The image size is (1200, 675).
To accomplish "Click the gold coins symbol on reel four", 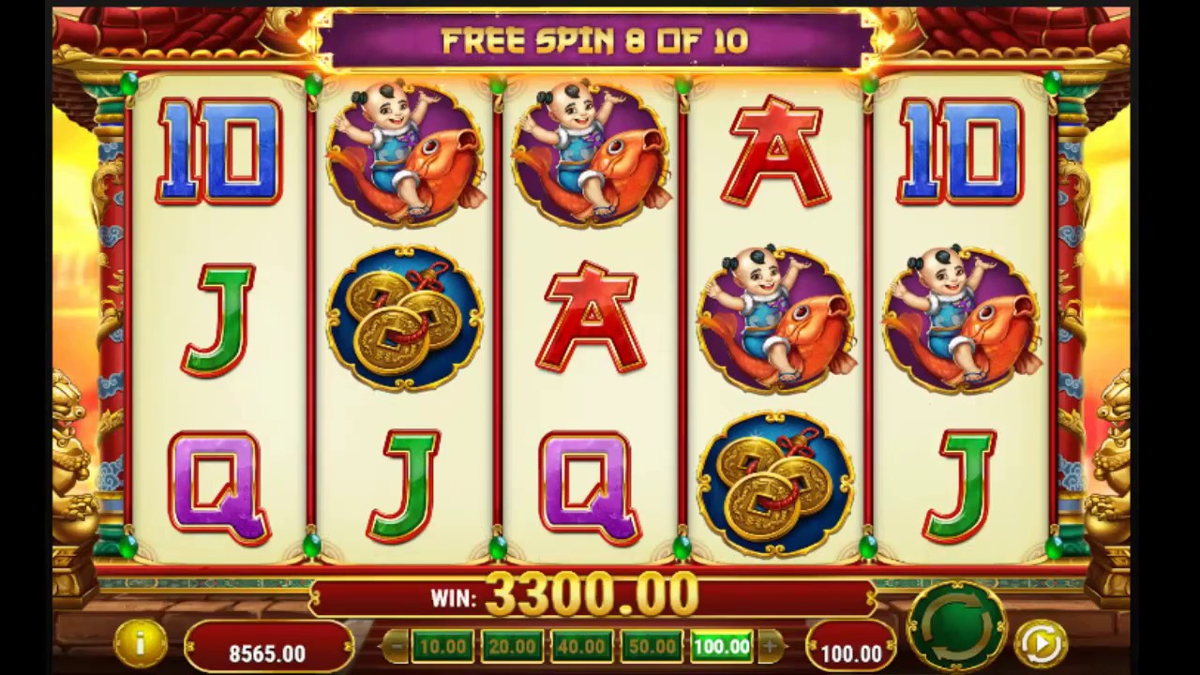I will click(x=775, y=484).
